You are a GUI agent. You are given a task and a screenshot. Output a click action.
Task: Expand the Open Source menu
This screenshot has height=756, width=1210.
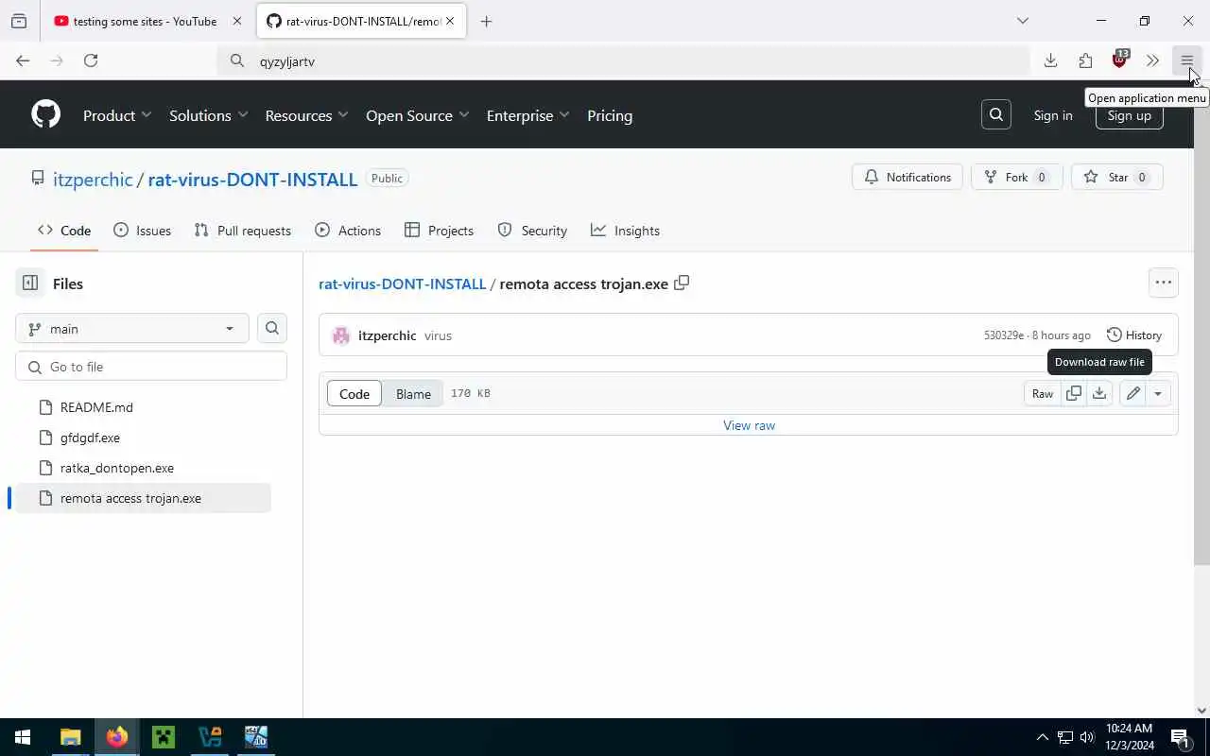(x=417, y=115)
